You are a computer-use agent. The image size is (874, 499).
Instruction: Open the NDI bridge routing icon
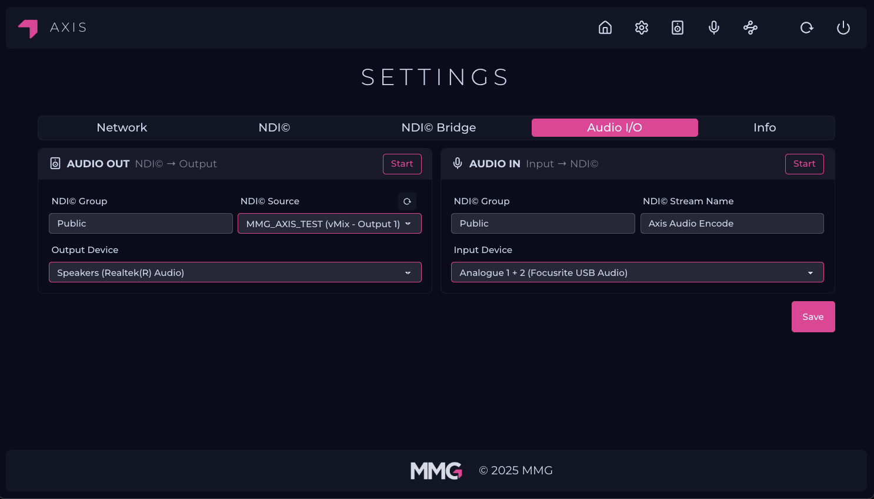(750, 28)
